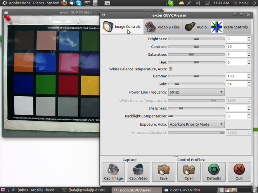Open the System menu
This screenshot has width=258, height=193.
tap(53, 3)
